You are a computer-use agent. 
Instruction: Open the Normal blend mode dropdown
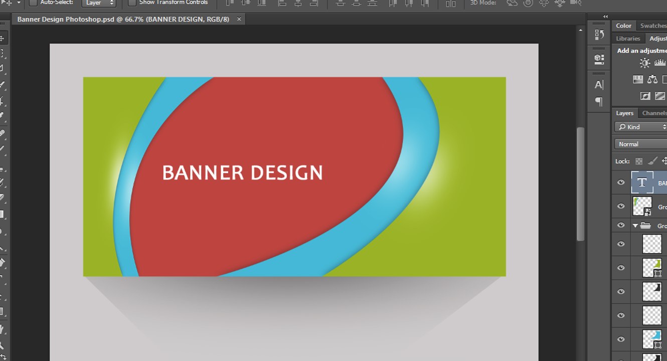click(x=641, y=144)
